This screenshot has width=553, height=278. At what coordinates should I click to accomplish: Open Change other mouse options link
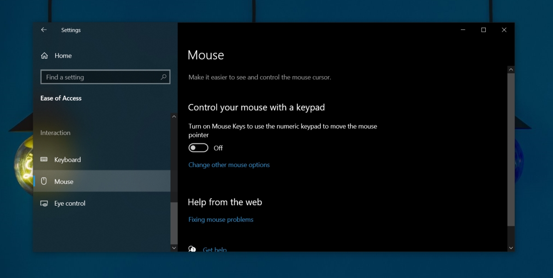[229, 165]
